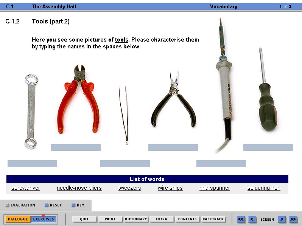Open the Extra section

click(161, 219)
